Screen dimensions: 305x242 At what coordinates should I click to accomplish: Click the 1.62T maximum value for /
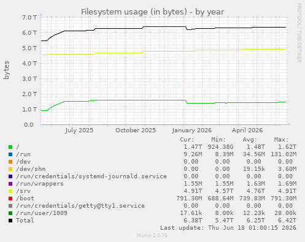287,147
